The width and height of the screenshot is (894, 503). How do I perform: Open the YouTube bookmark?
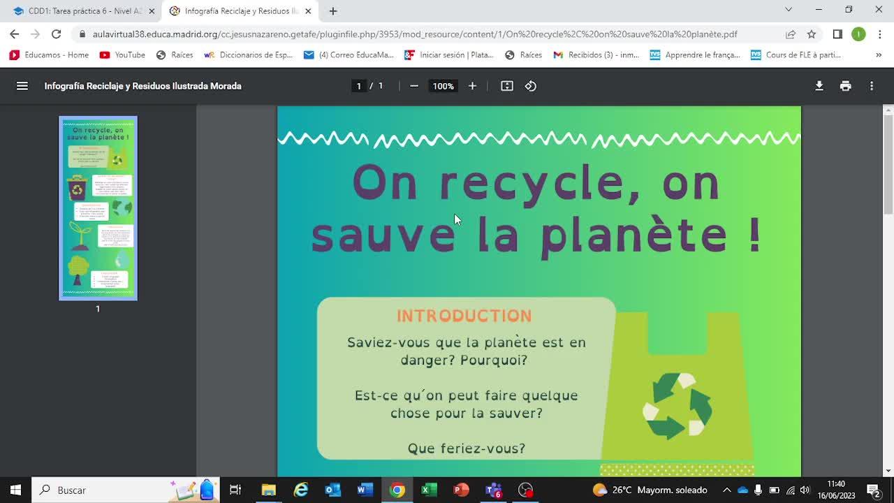click(122, 54)
